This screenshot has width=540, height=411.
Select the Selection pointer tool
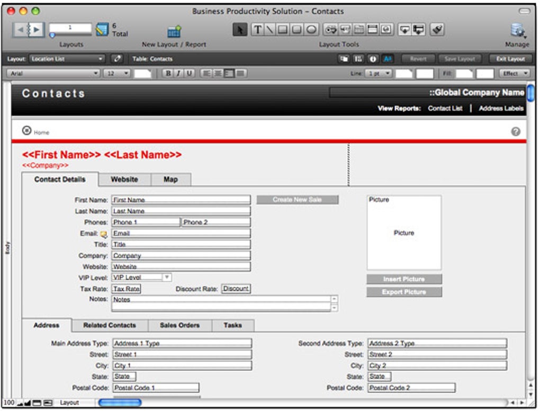pyautogui.click(x=240, y=30)
